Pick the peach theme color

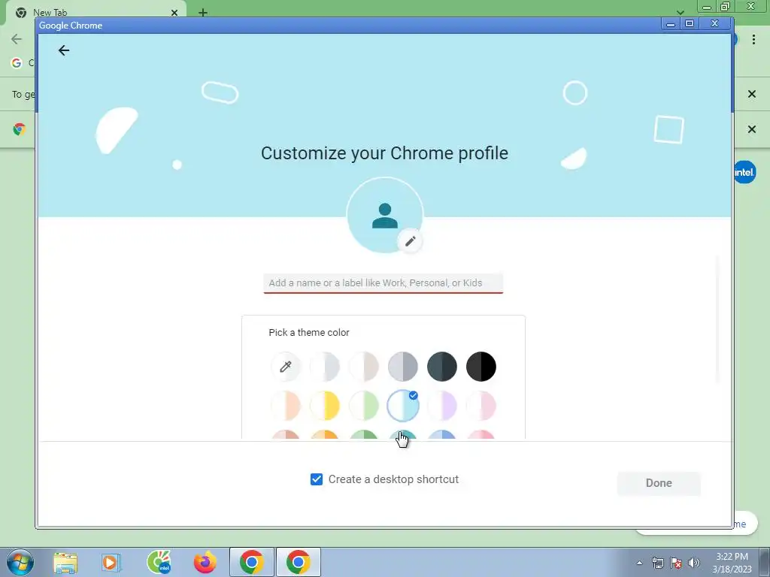coord(285,406)
